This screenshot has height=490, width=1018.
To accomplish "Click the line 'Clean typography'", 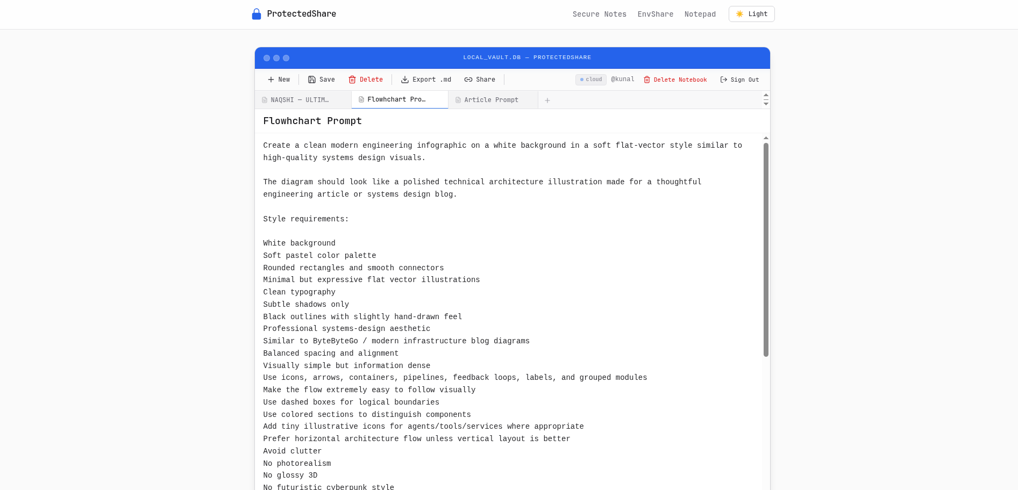I will coord(299,292).
